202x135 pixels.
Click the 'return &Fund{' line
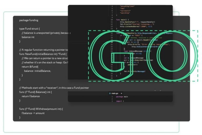point(30,67)
